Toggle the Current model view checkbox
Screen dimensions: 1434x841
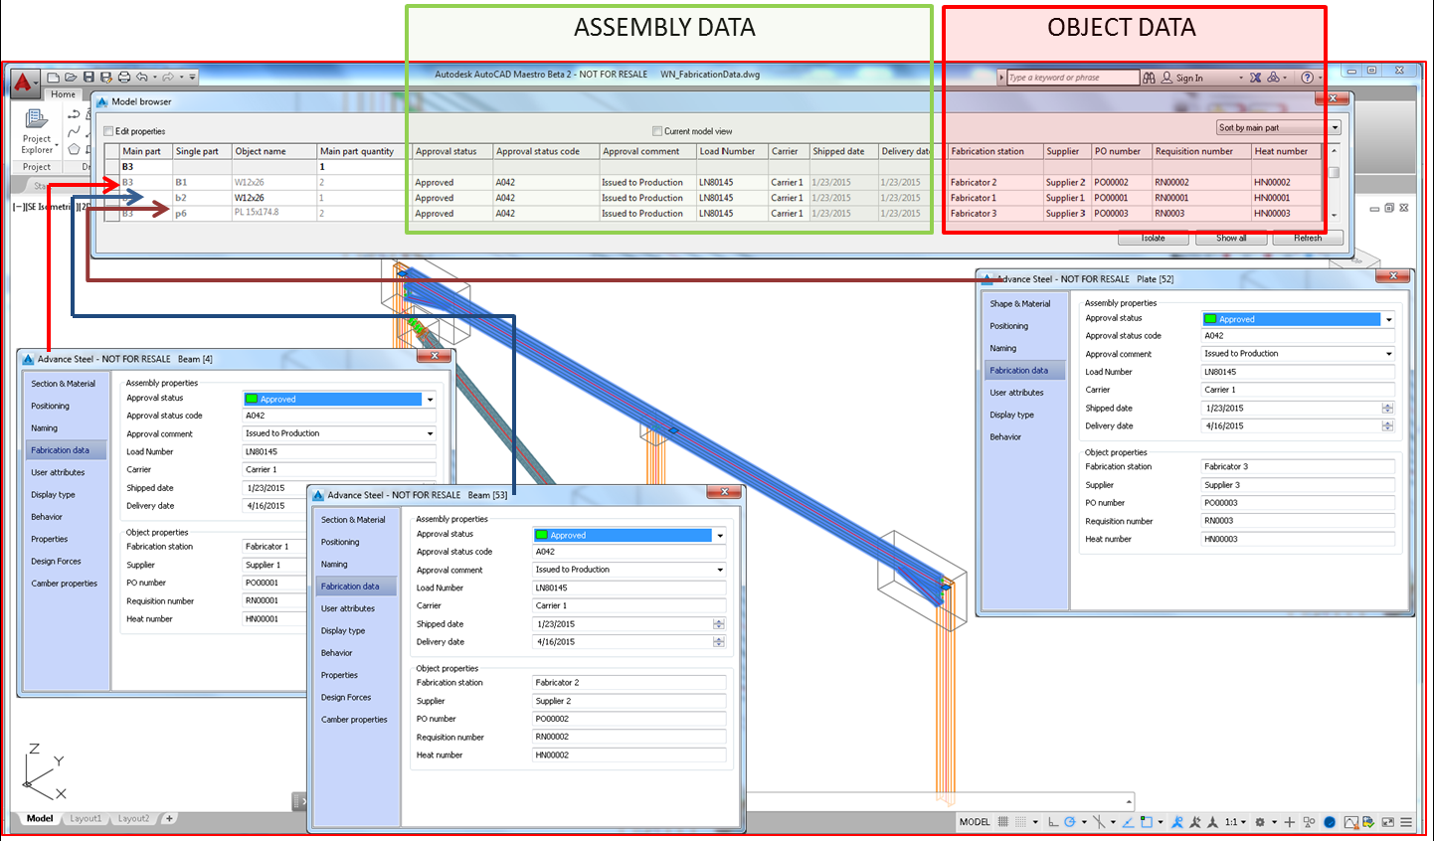click(657, 131)
